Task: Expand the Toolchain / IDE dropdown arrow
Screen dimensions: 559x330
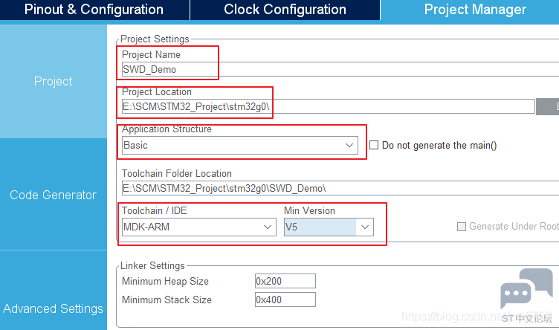Action: pyautogui.click(x=268, y=227)
